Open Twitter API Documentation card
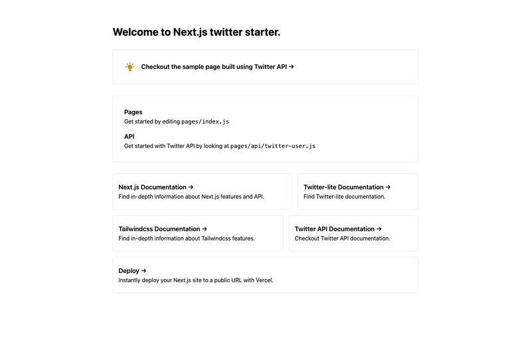This screenshot has width=531, height=354. tap(354, 233)
